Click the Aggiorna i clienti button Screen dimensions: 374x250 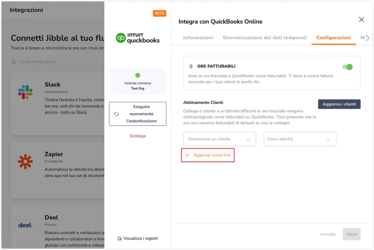coord(339,104)
